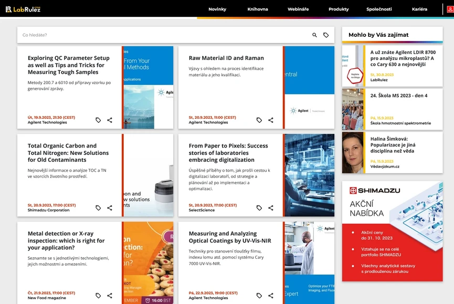Go to Kariéra section
The width and height of the screenshot is (454, 304).
point(419,9)
